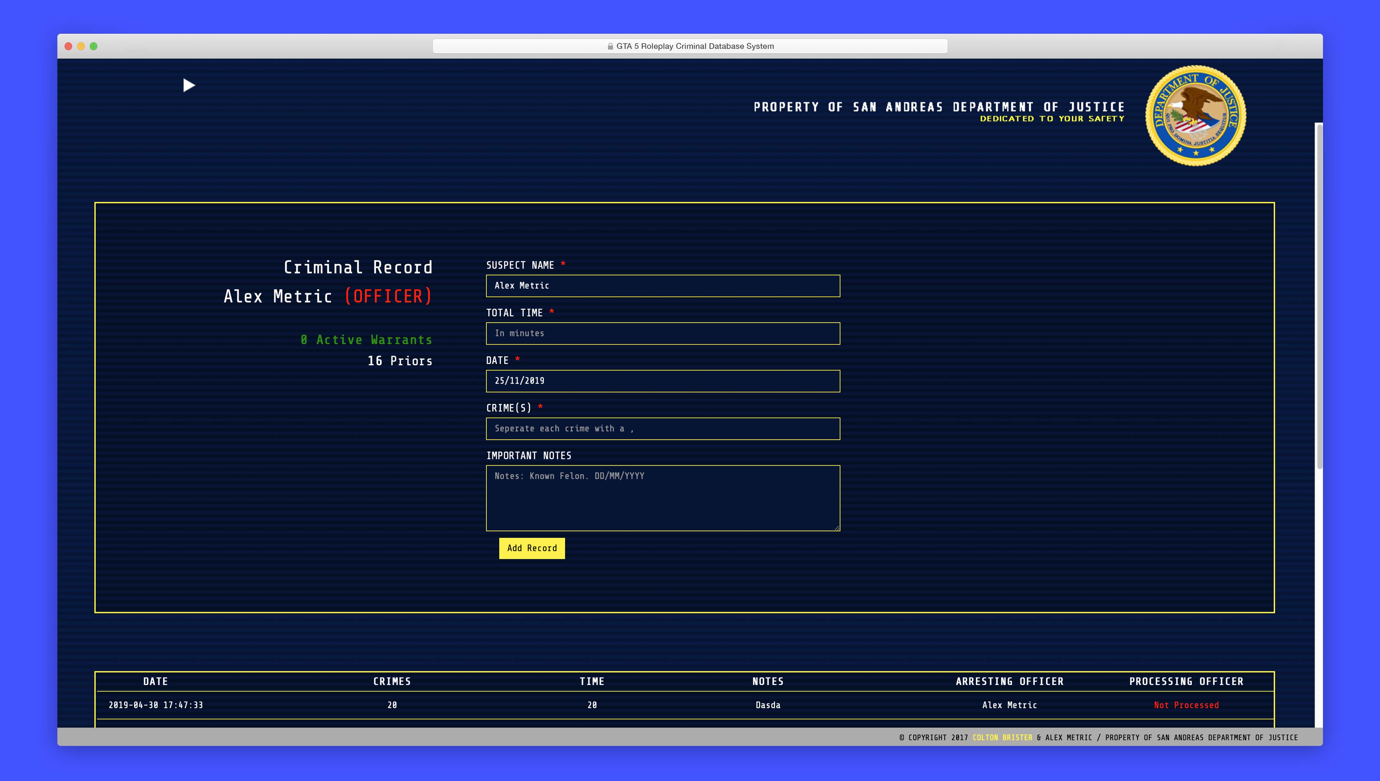The height and width of the screenshot is (781, 1380).
Task: Click the IMPORTANT NOTES label
Action: [x=529, y=455]
